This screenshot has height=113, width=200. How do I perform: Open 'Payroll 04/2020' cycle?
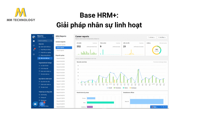point(61,73)
